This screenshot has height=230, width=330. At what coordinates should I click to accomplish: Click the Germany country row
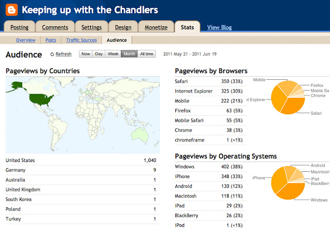click(82, 170)
